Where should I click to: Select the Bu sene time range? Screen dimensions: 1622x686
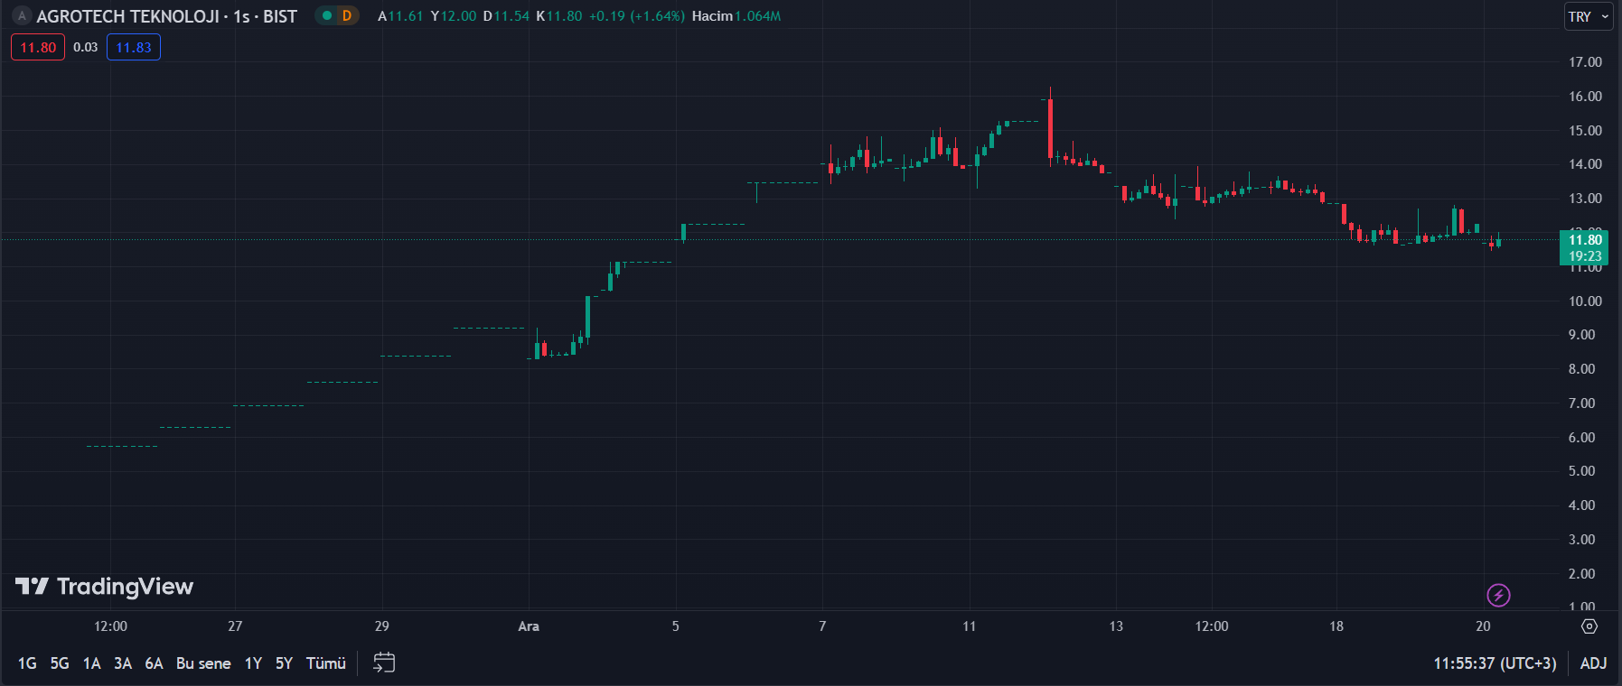click(x=203, y=663)
